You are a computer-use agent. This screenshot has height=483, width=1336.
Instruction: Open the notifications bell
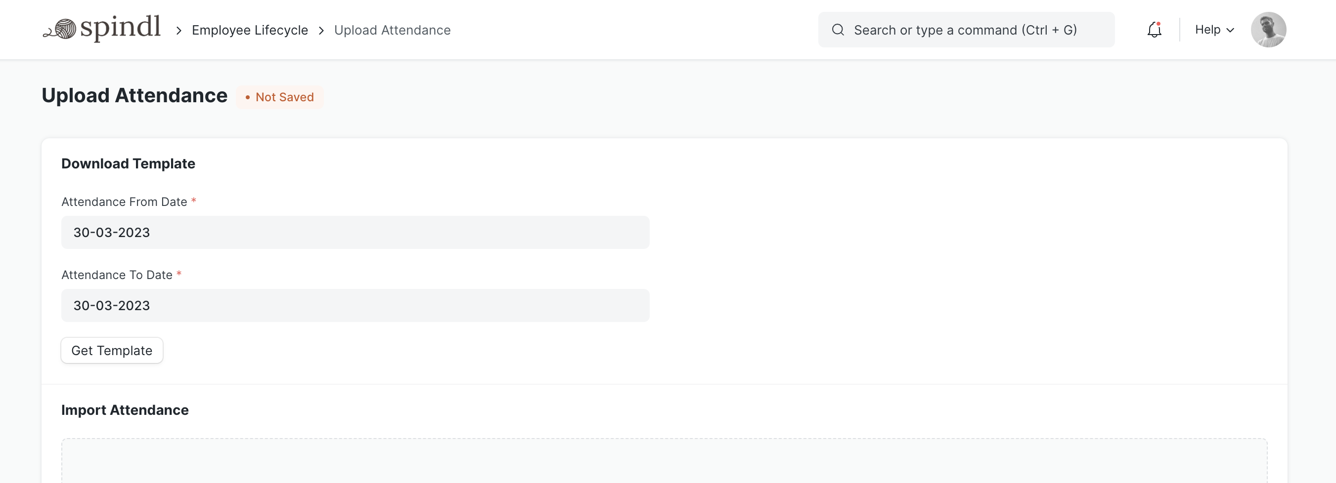point(1154,30)
